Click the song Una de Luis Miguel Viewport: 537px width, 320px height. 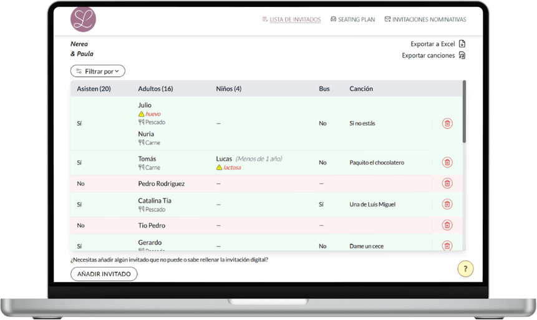tap(372, 205)
